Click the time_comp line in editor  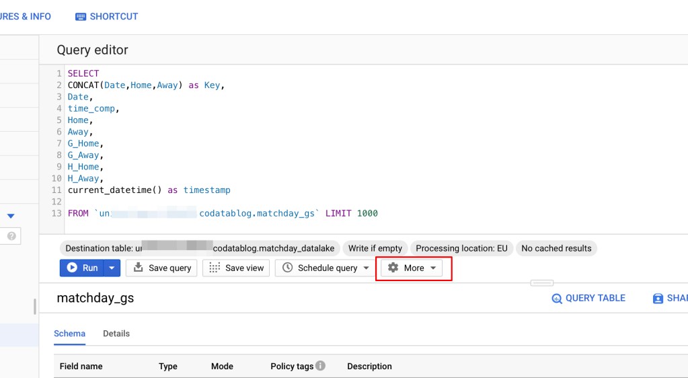[x=93, y=108]
